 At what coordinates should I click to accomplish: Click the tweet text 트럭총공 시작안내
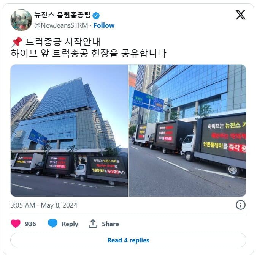click(x=63, y=42)
